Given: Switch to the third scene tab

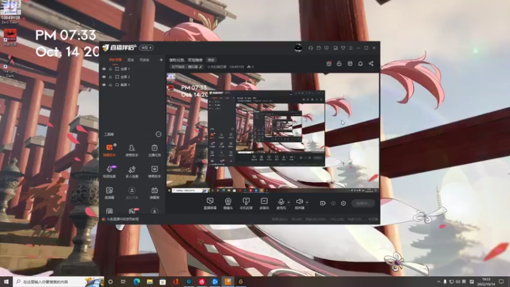Looking at the screenshot, I should pos(145,60).
